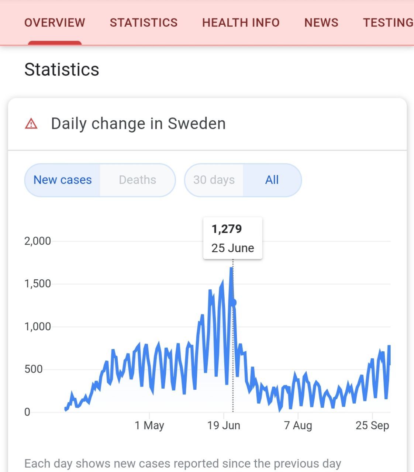
Task: Switch to the OVERVIEW tab
Action: click(x=55, y=23)
